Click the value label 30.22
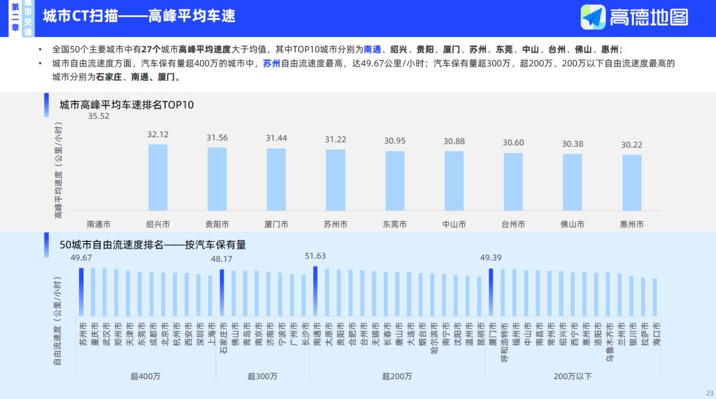 632,145
